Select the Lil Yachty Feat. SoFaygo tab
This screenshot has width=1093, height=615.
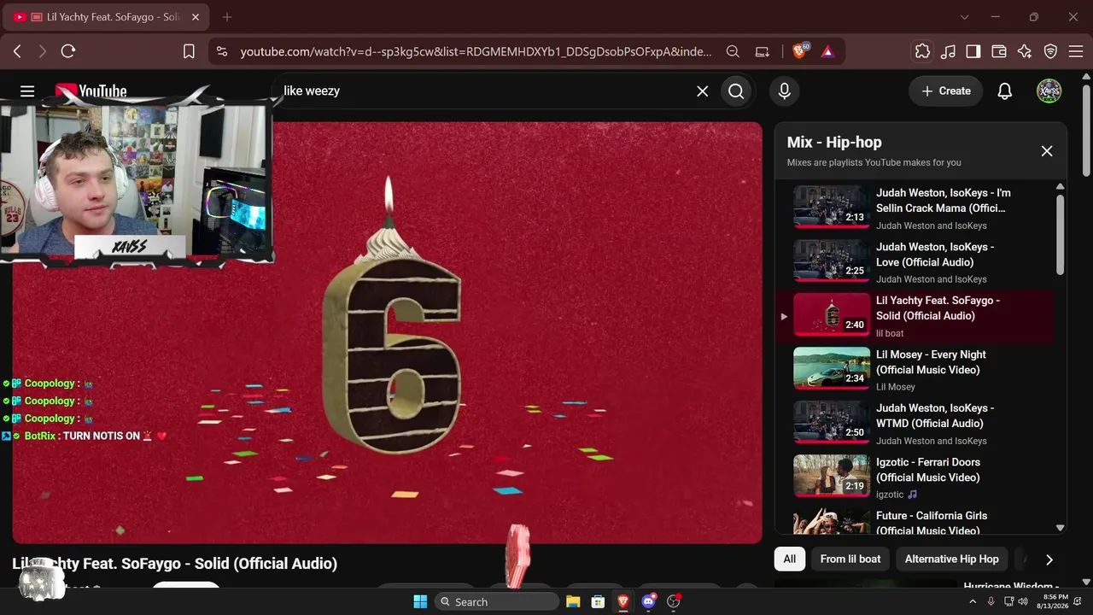tap(107, 17)
